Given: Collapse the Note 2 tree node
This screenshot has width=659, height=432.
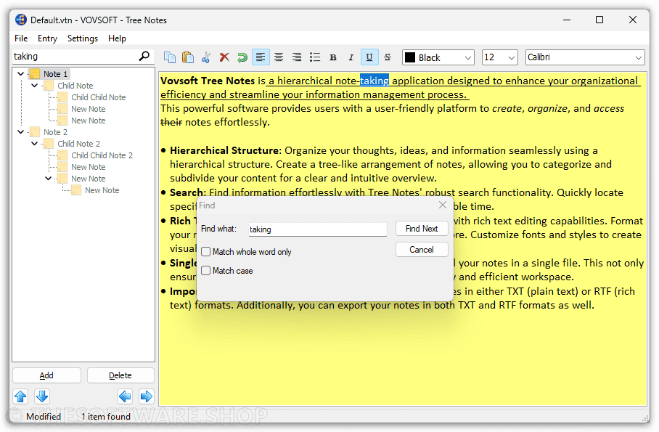Looking at the screenshot, I should click(20, 132).
